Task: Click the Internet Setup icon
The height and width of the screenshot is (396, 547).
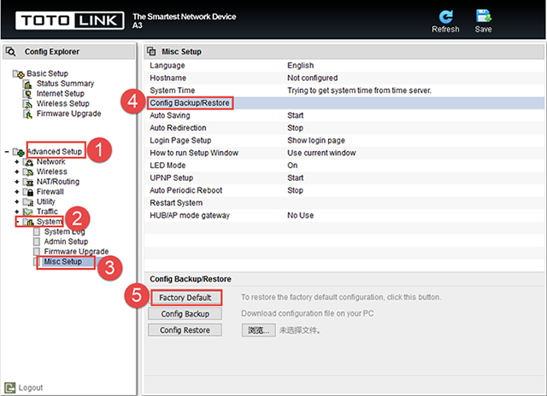Action: 27,94
